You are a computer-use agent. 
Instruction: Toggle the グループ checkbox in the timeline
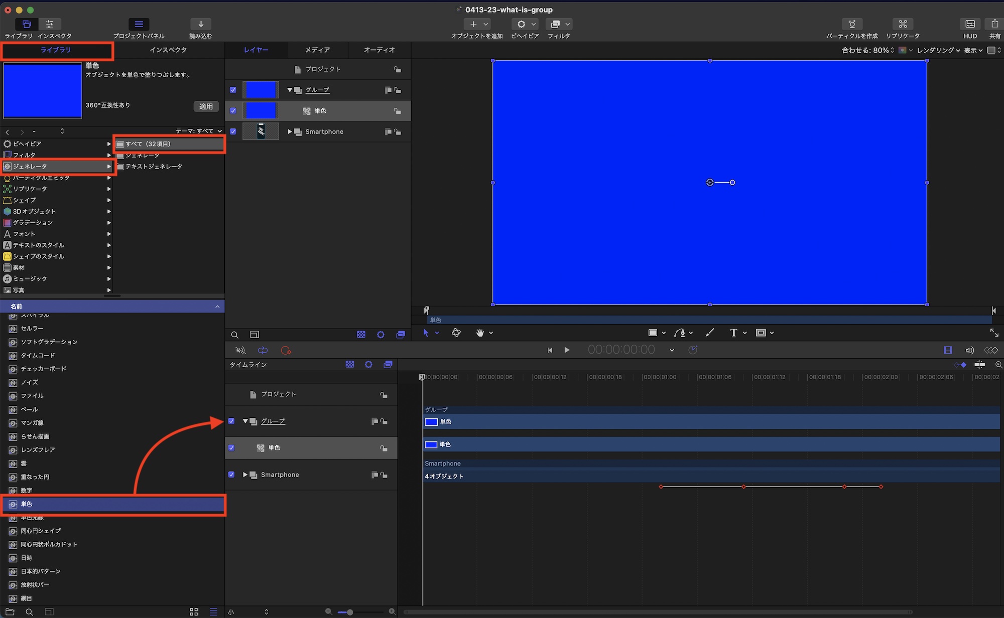tap(231, 421)
